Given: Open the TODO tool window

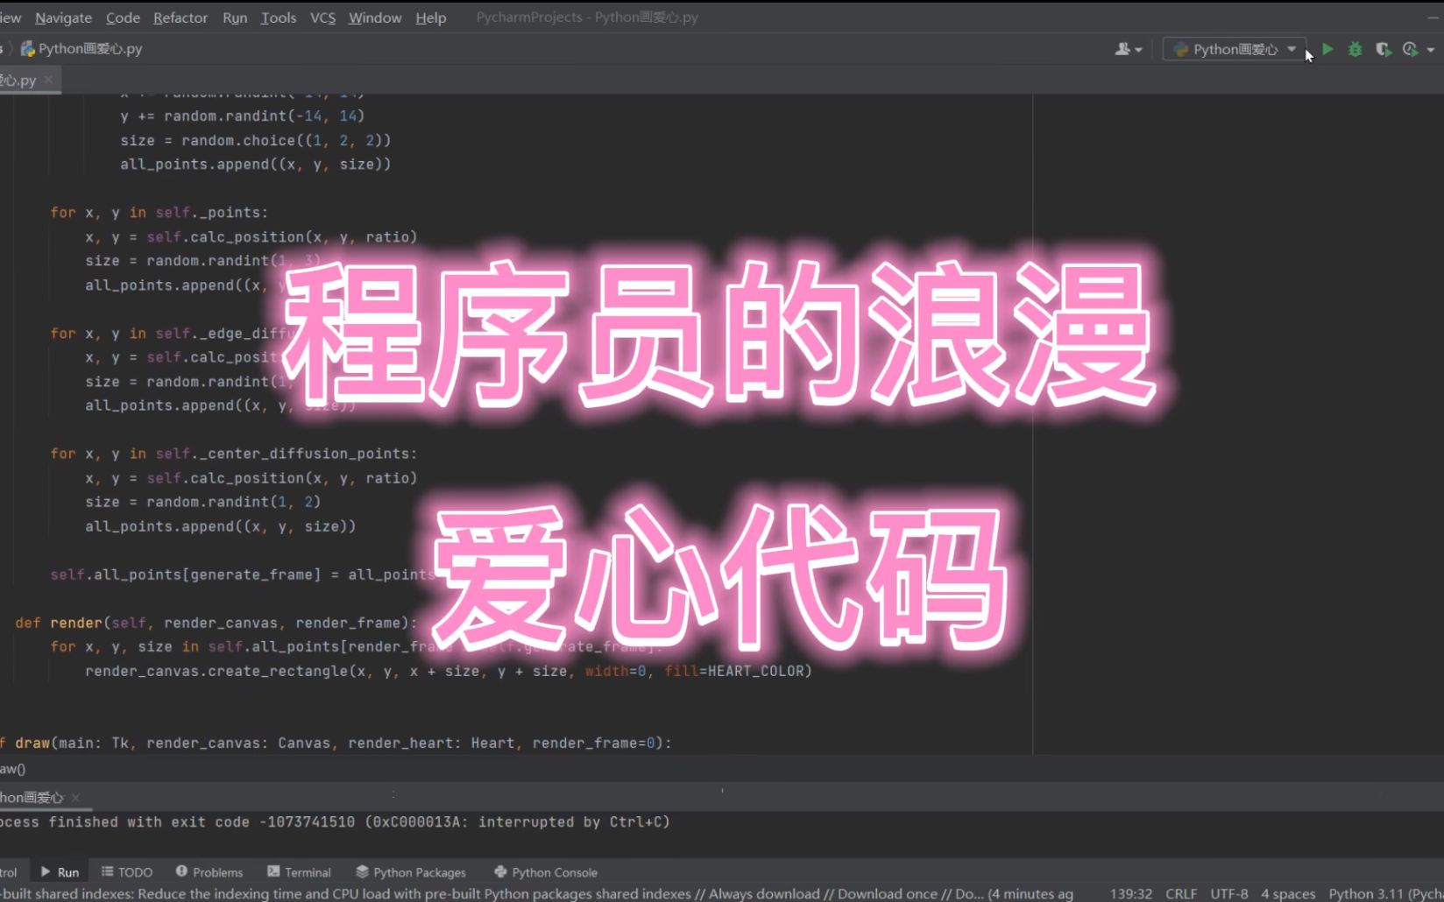Looking at the screenshot, I should pos(127,872).
